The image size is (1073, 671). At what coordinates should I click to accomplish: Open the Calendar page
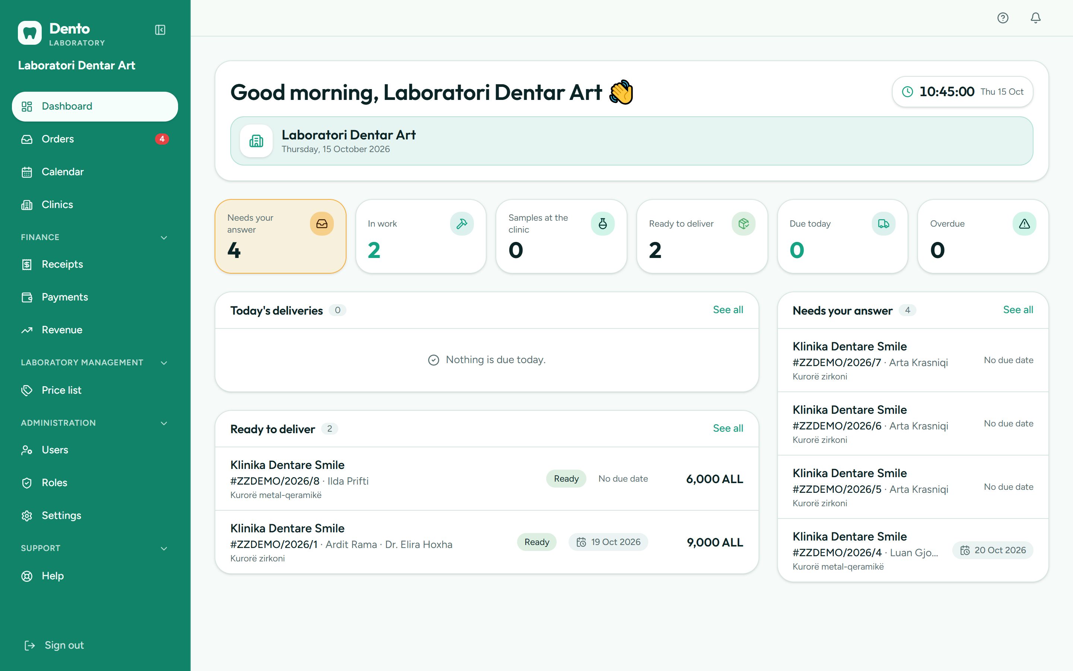pyautogui.click(x=95, y=172)
